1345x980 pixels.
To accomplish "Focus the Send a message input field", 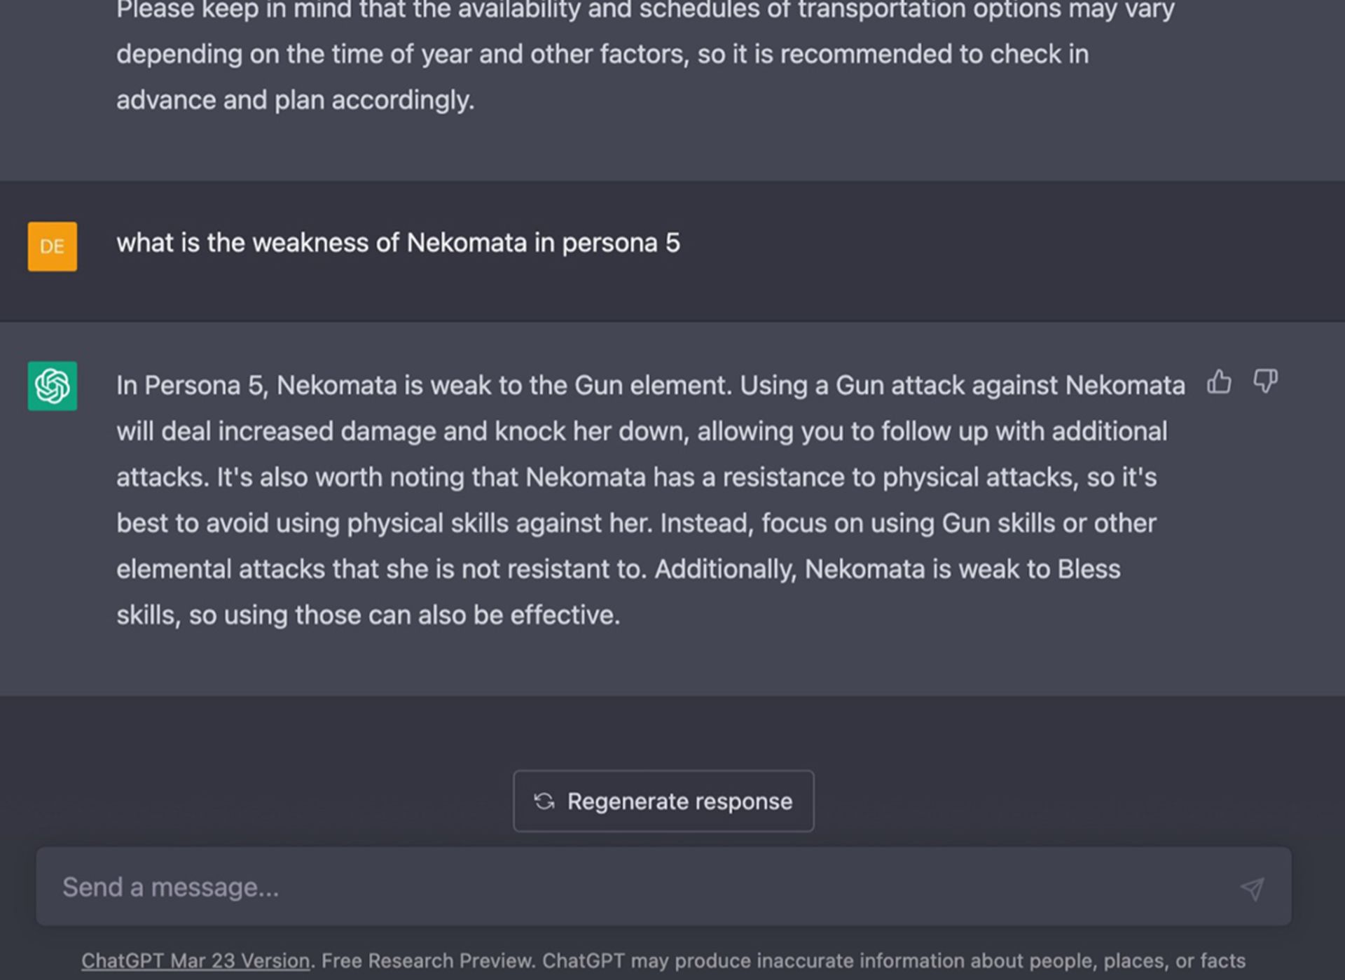I will (663, 887).
